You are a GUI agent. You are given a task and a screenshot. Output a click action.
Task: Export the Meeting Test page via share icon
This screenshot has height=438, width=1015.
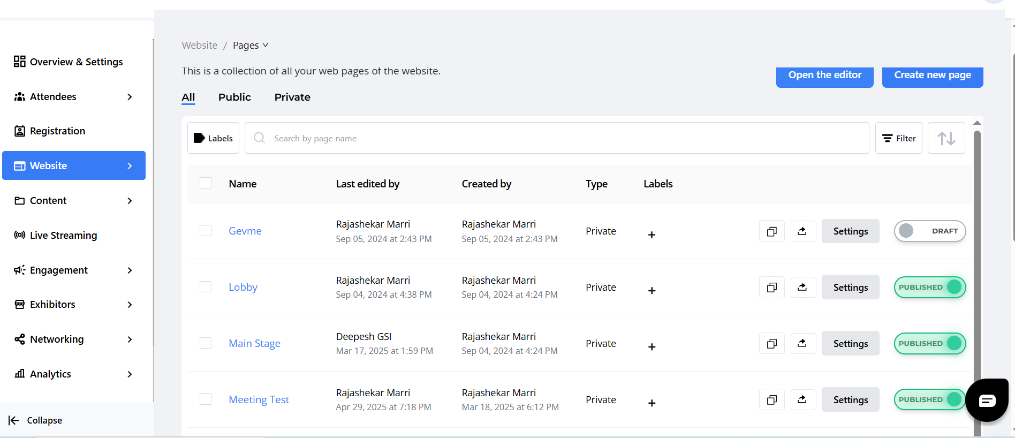tap(803, 400)
